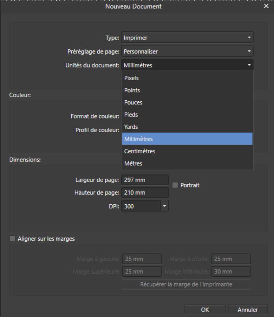
Task: Choose Centimètres from the units list
Action: 187,151
